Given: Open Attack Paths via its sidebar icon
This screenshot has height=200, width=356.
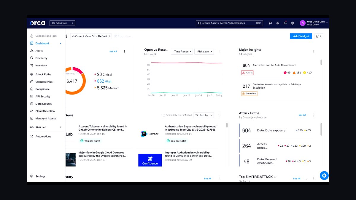Looking at the screenshot, I should (x=32, y=74).
